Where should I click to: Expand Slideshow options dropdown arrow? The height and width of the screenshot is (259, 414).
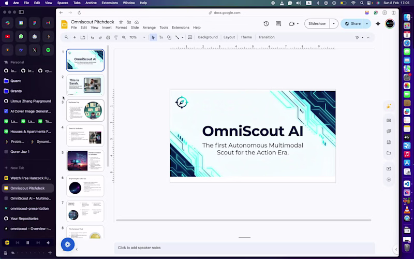pos(334,23)
